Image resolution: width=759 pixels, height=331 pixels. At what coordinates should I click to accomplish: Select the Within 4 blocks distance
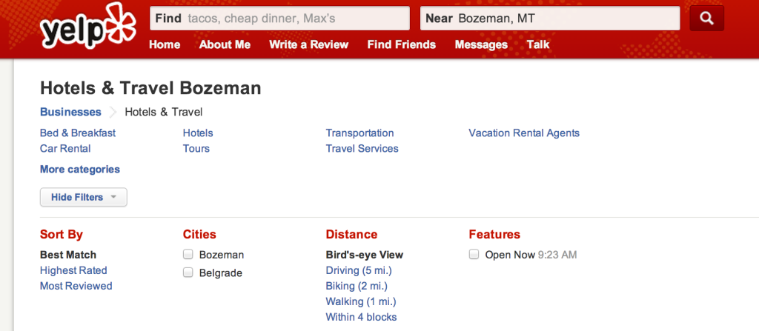tap(361, 318)
